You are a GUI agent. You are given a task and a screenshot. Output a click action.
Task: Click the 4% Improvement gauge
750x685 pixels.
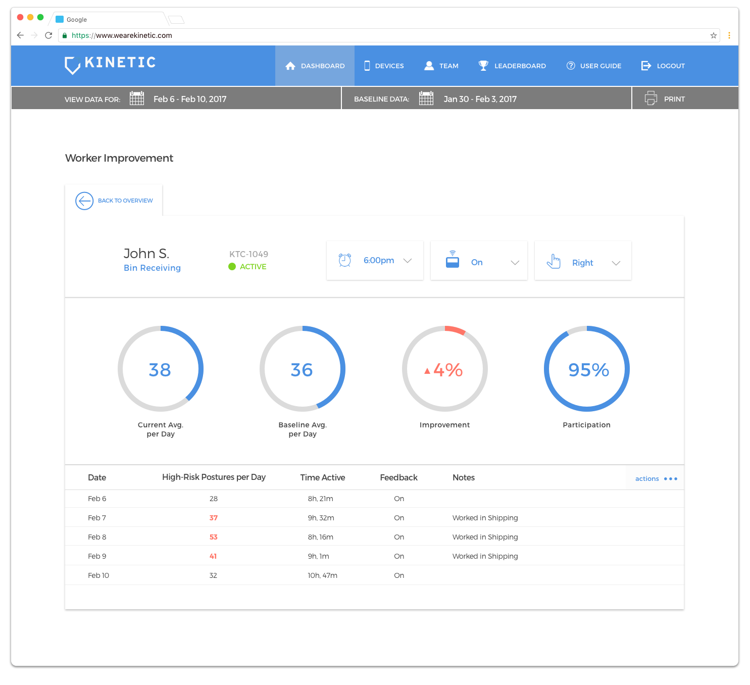tap(445, 369)
